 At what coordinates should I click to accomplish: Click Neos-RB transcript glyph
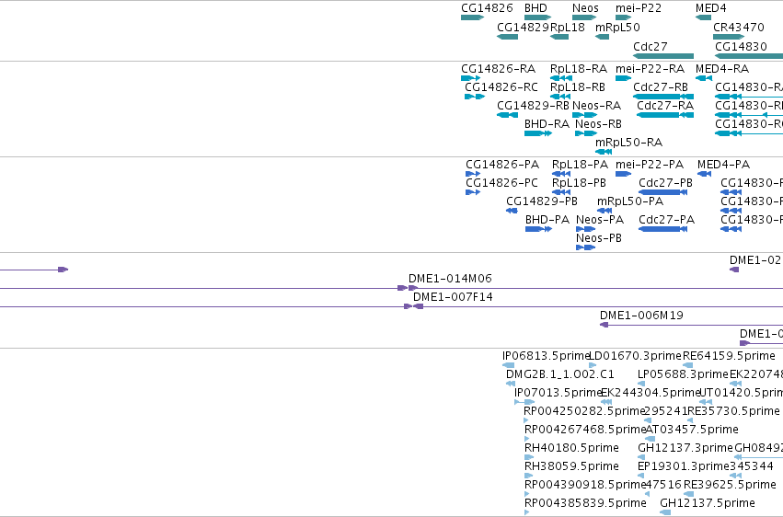tap(586, 133)
